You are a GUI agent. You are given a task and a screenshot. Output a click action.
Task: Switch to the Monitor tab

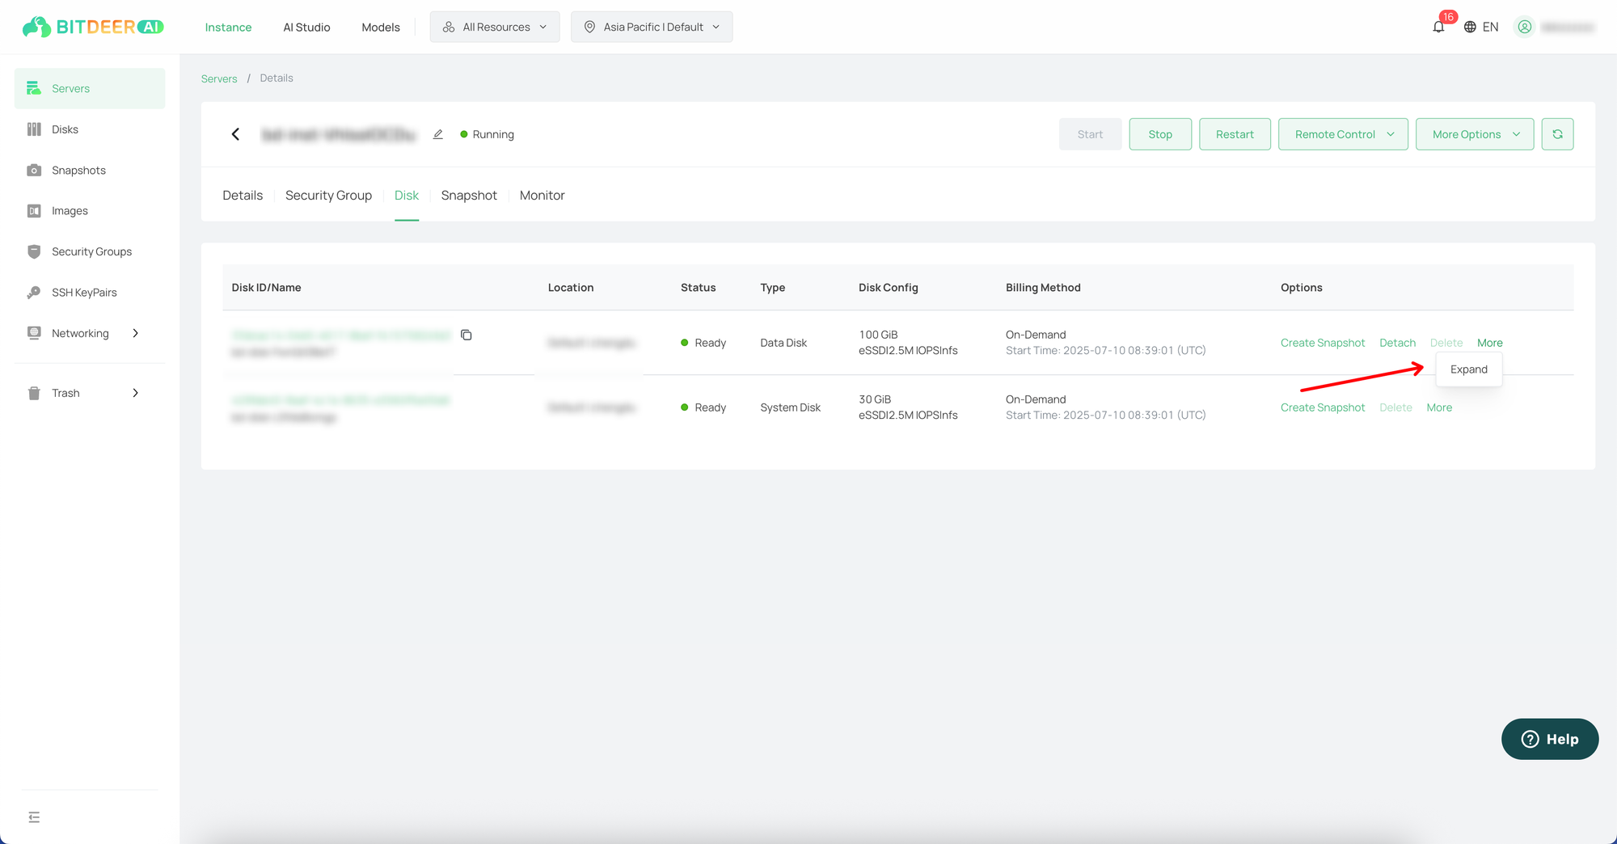(x=542, y=195)
